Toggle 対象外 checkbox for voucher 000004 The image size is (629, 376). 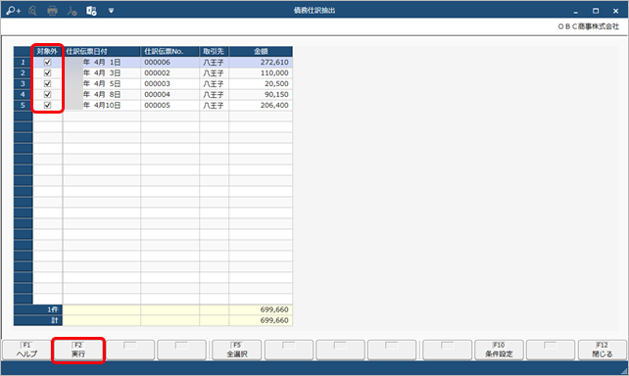47,95
